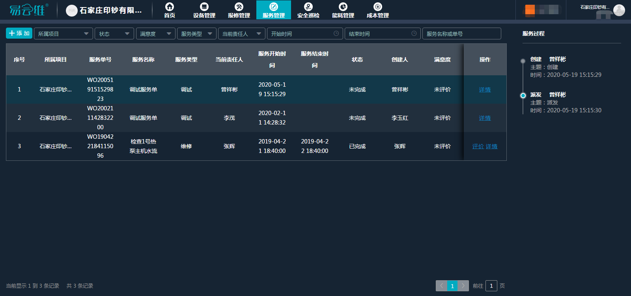Click the next page arrow
631x296 pixels.
coord(463,286)
